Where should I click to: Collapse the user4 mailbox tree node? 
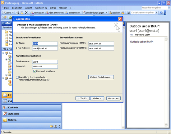[3, 78]
